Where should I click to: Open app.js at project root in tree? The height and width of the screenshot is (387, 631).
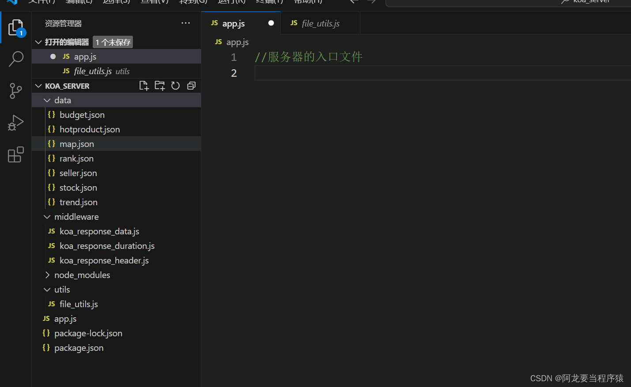click(x=117, y=319)
